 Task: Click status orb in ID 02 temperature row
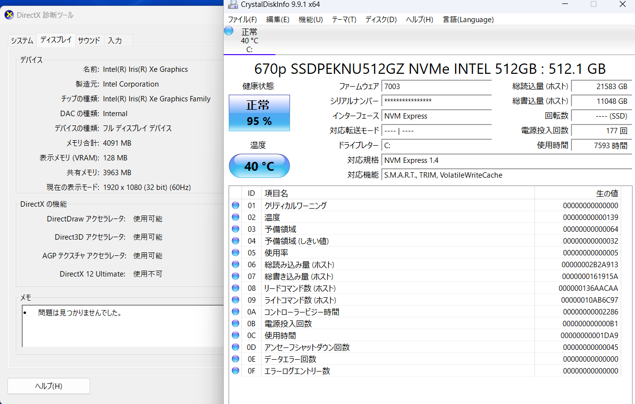coord(235,217)
